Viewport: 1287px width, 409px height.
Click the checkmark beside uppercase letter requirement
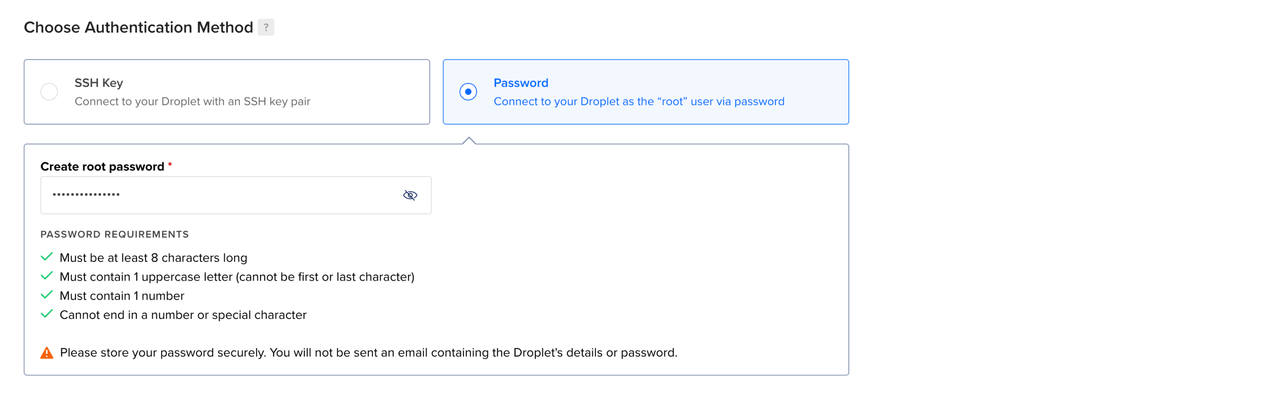46,275
